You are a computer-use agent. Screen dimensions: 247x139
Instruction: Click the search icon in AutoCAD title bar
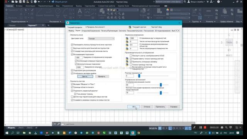point(184,2)
